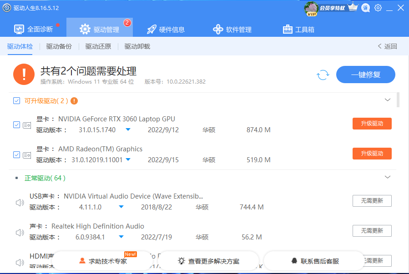Uncheck the NVIDIA GeForce RTX 3060 driver checkbox
The height and width of the screenshot is (274, 409).
[16, 125]
